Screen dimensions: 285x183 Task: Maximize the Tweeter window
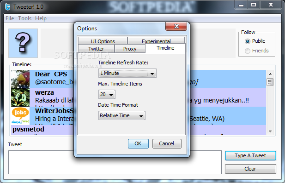pyautogui.click(x=254, y=5)
